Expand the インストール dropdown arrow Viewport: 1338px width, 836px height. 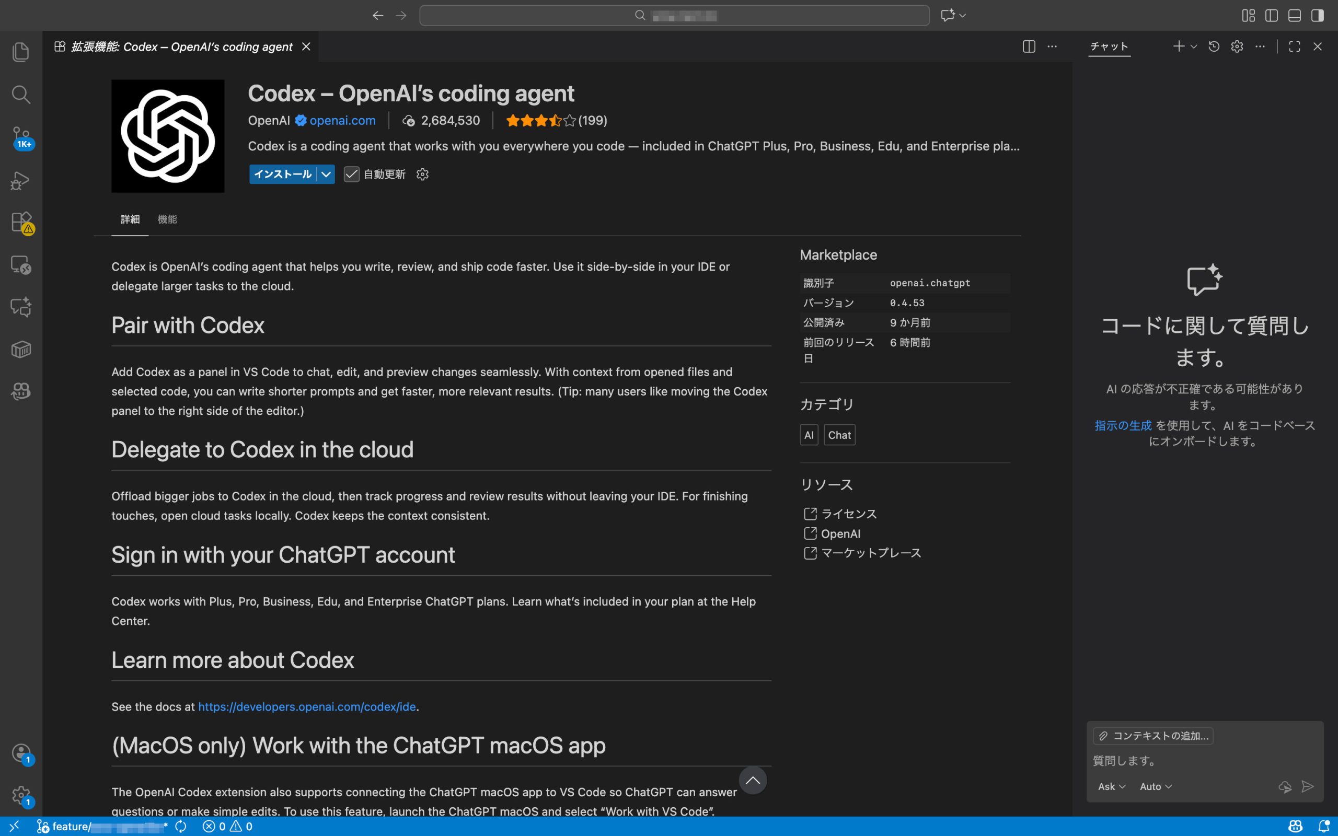click(326, 174)
